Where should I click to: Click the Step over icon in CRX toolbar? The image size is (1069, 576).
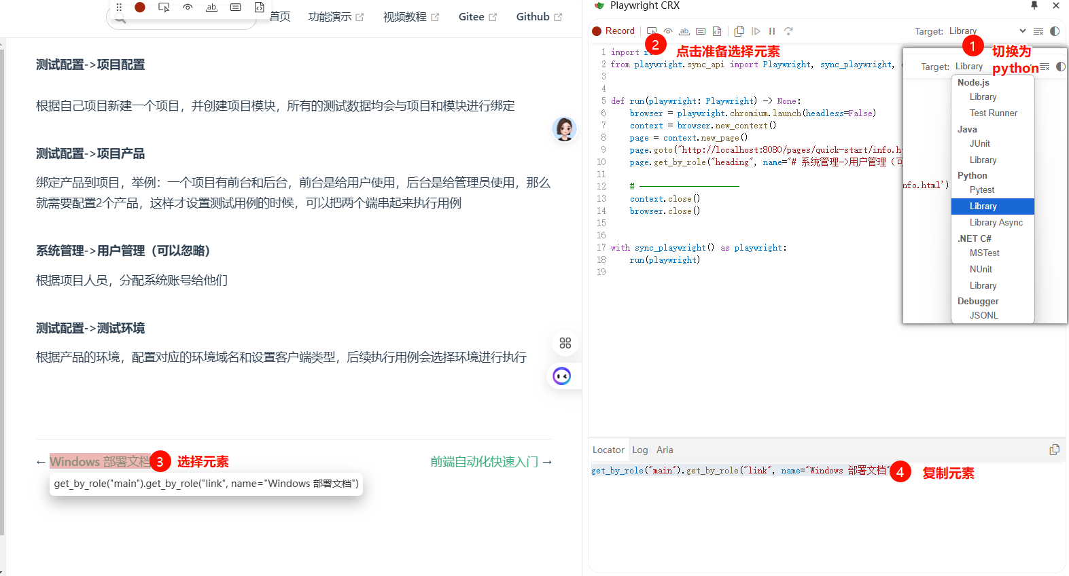click(788, 31)
